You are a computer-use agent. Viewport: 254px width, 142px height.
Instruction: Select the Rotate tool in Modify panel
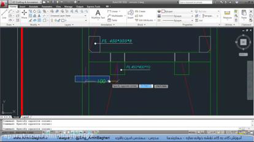tap(35, 11)
